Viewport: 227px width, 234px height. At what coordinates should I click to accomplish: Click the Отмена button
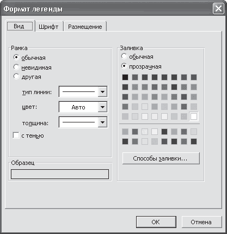pos(201,222)
